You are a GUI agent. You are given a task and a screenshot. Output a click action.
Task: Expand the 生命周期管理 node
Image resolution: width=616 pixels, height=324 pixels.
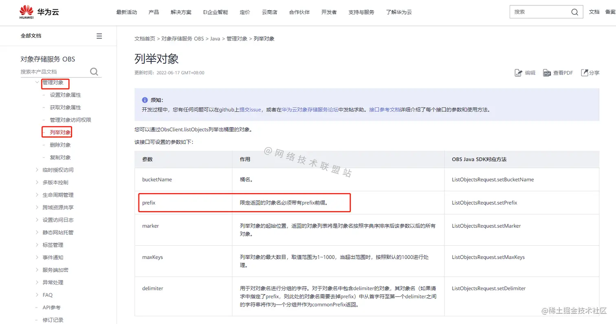pos(37,195)
